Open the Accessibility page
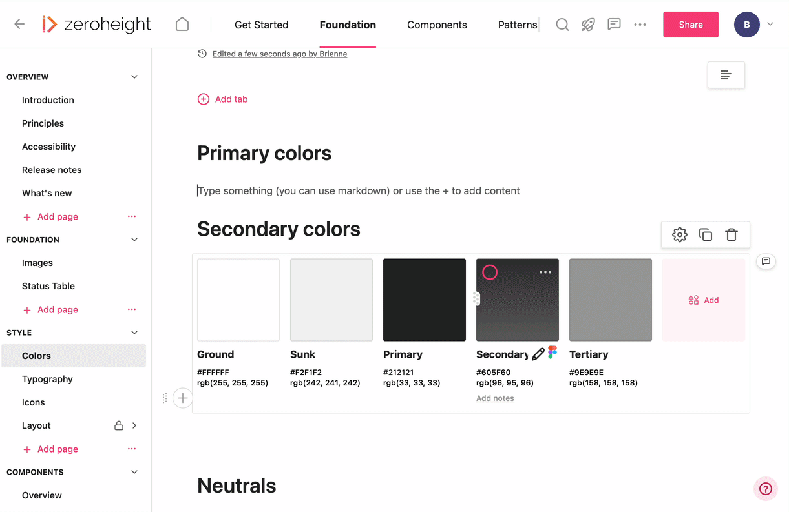The width and height of the screenshot is (789, 512). (48, 147)
